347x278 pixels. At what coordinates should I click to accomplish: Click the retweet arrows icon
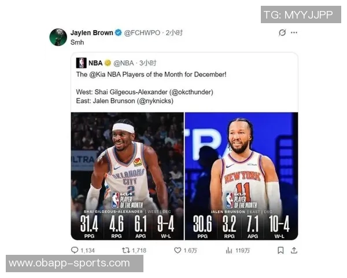(126, 251)
